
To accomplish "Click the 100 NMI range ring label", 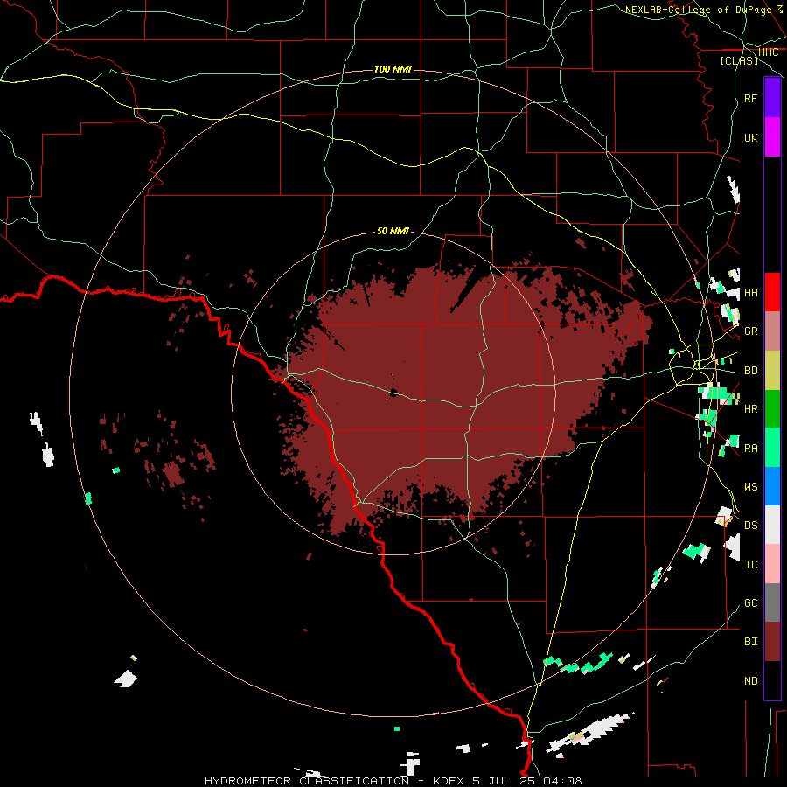I will pos(393,69).
